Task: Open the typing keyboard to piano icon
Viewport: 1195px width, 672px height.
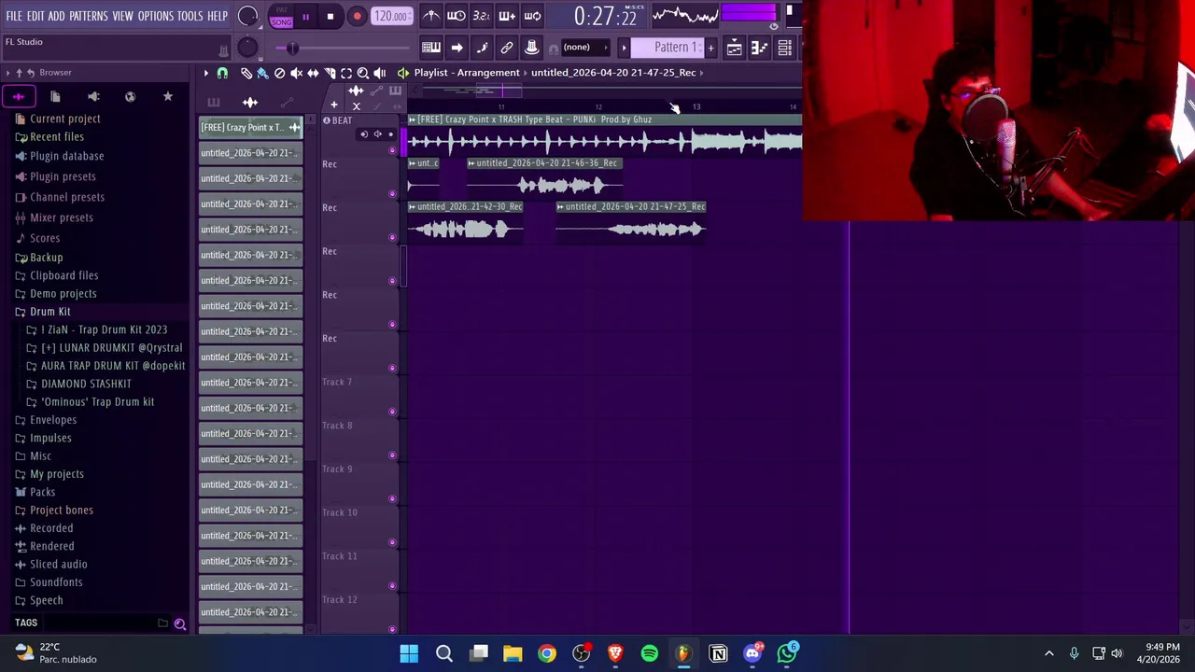Action: [x=431, y=48]
